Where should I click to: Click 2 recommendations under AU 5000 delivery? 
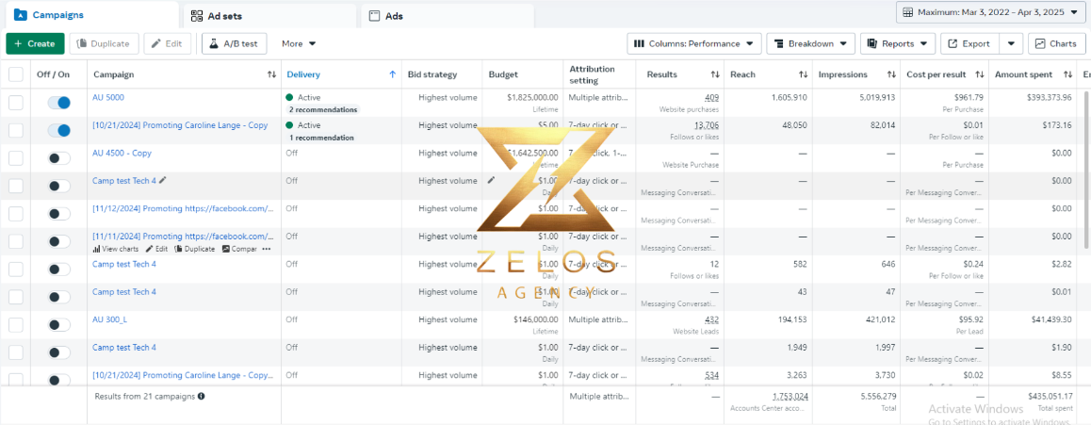pyautogui.click(x=323, y=110)
